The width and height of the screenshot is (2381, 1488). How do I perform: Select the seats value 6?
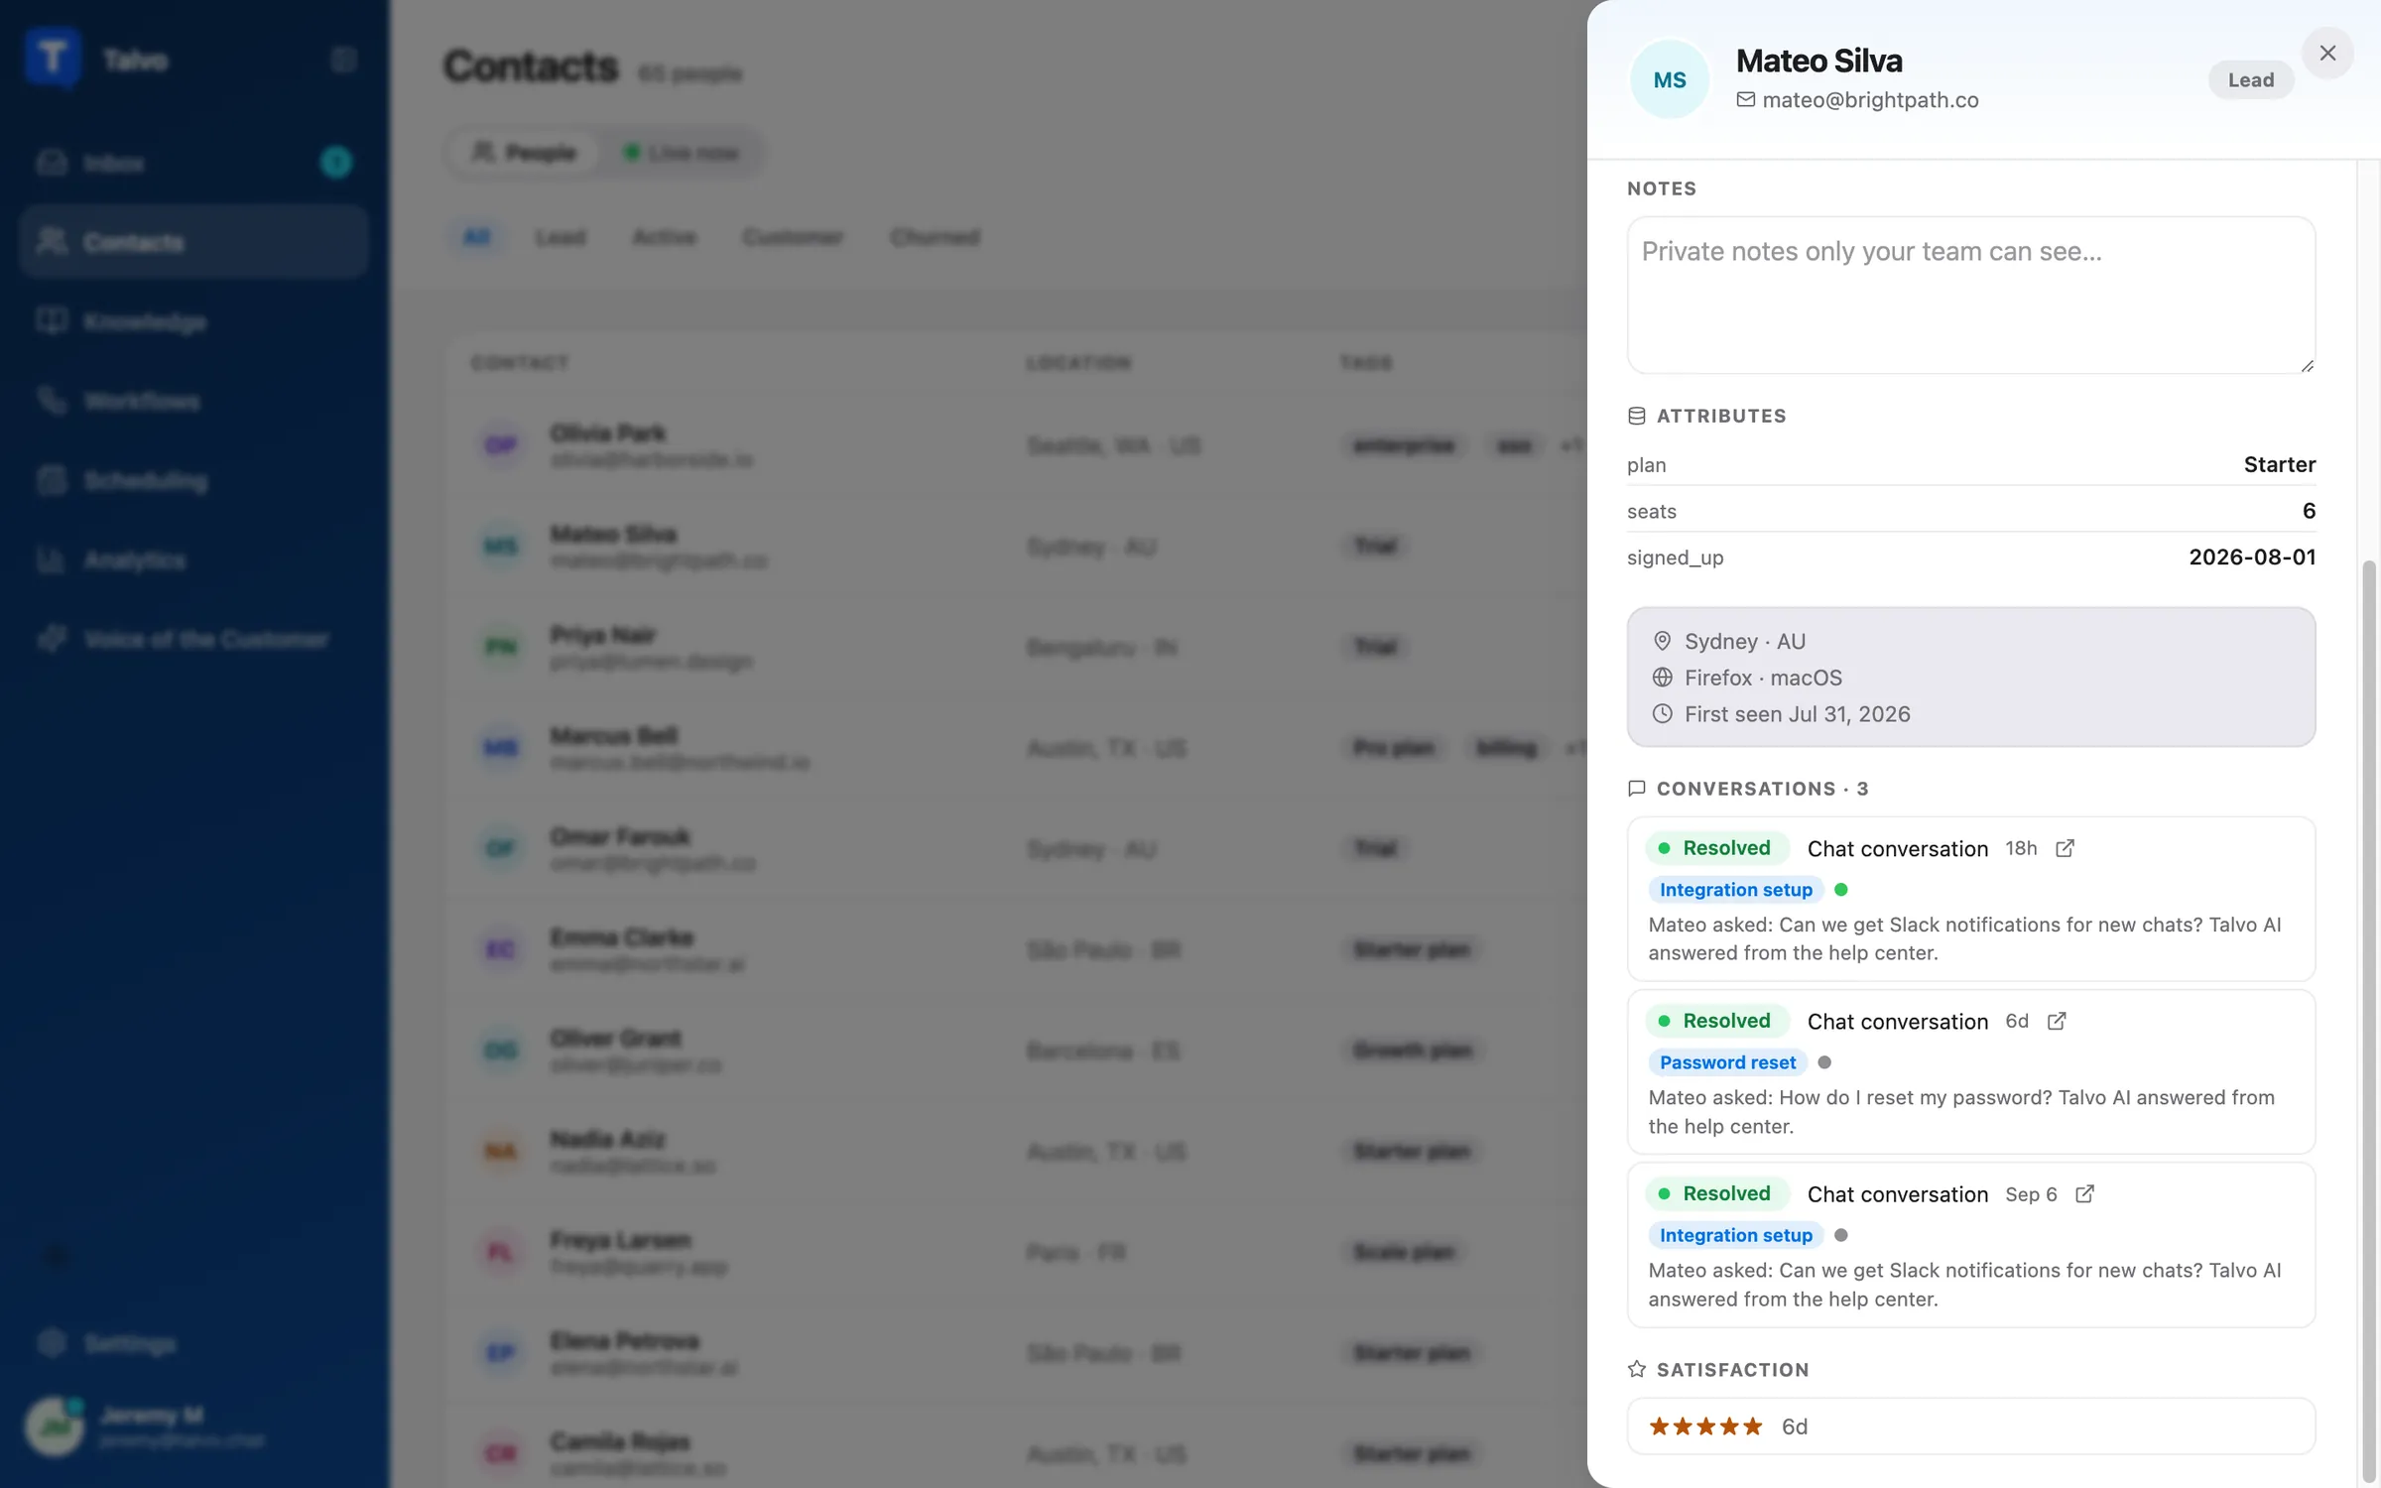(2309, 511)
